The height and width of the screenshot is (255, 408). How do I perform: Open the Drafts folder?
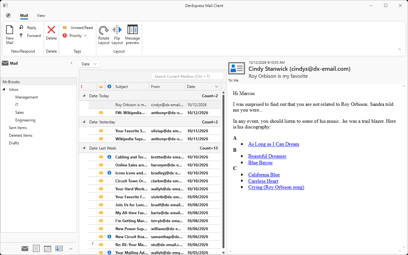[x=14, y=143]
